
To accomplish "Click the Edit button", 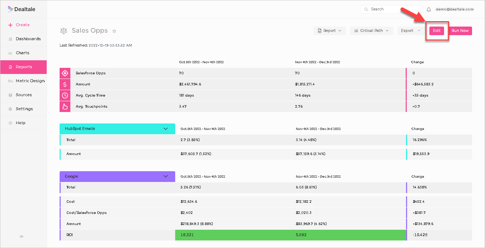I will point(437,31).
